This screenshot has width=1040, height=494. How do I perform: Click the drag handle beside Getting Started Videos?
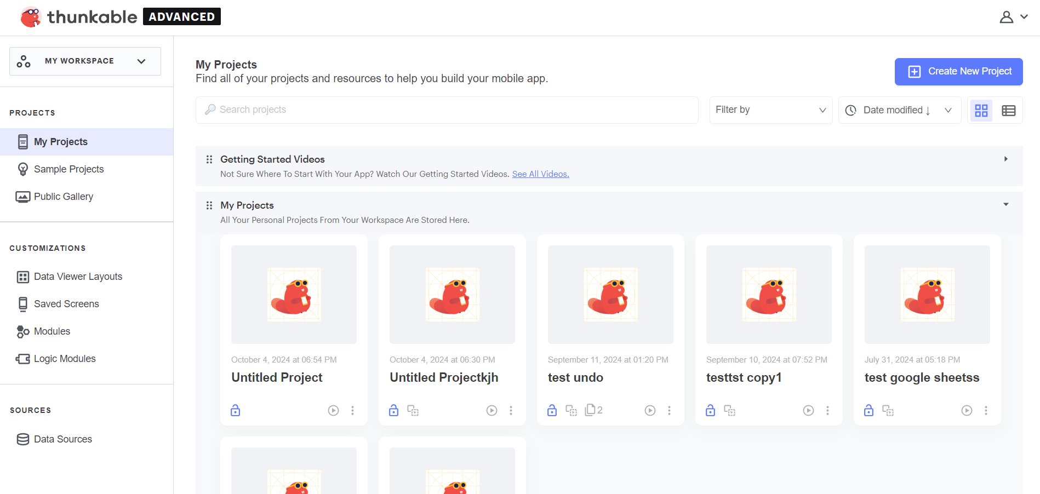tap(209, 159)
